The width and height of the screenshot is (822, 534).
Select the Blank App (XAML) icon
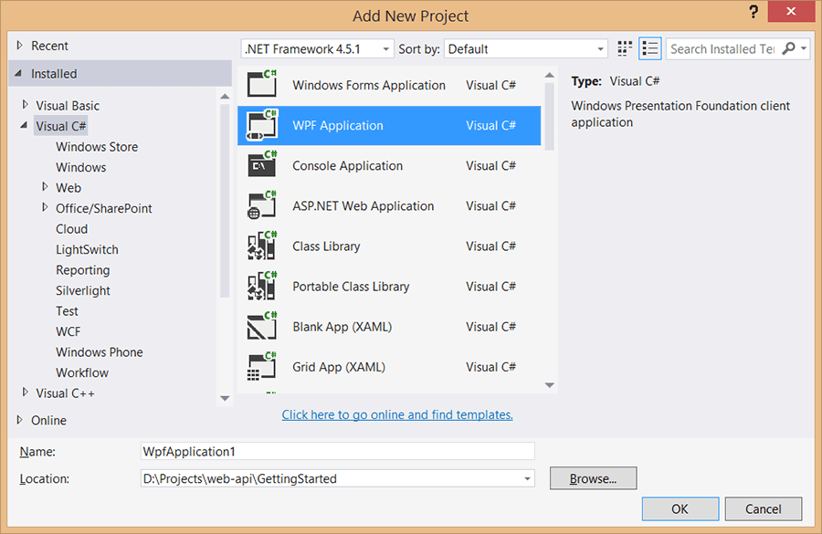(261, 327)
